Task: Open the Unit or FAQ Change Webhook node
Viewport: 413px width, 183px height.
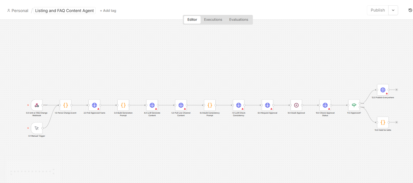Action: 37,105
